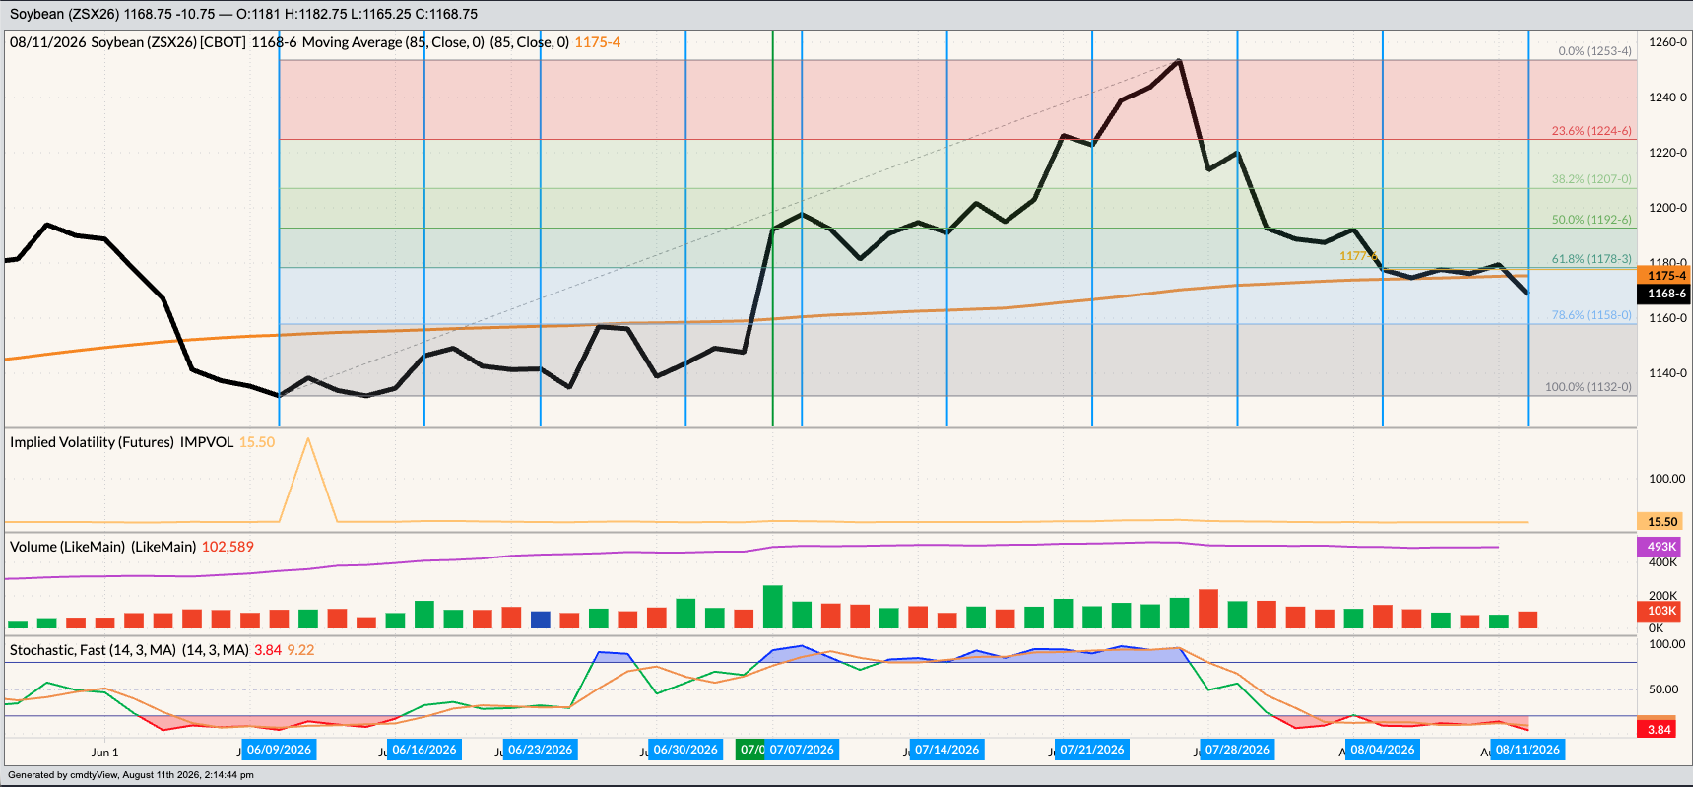Click the 08/04/2026 date flag
Image resolution: width=1693 pixels, height=787 pixels.
[x=1383, y=750]
